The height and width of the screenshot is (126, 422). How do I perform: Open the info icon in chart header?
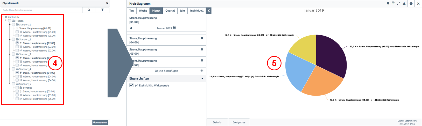pos(411,4)
